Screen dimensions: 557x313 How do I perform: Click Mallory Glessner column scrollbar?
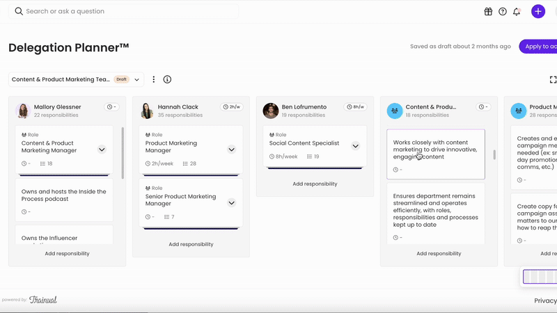[x=123, y=153]
